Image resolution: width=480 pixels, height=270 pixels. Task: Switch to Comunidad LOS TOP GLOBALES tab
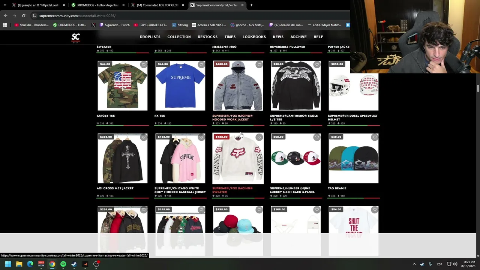(x=158, y=5)
